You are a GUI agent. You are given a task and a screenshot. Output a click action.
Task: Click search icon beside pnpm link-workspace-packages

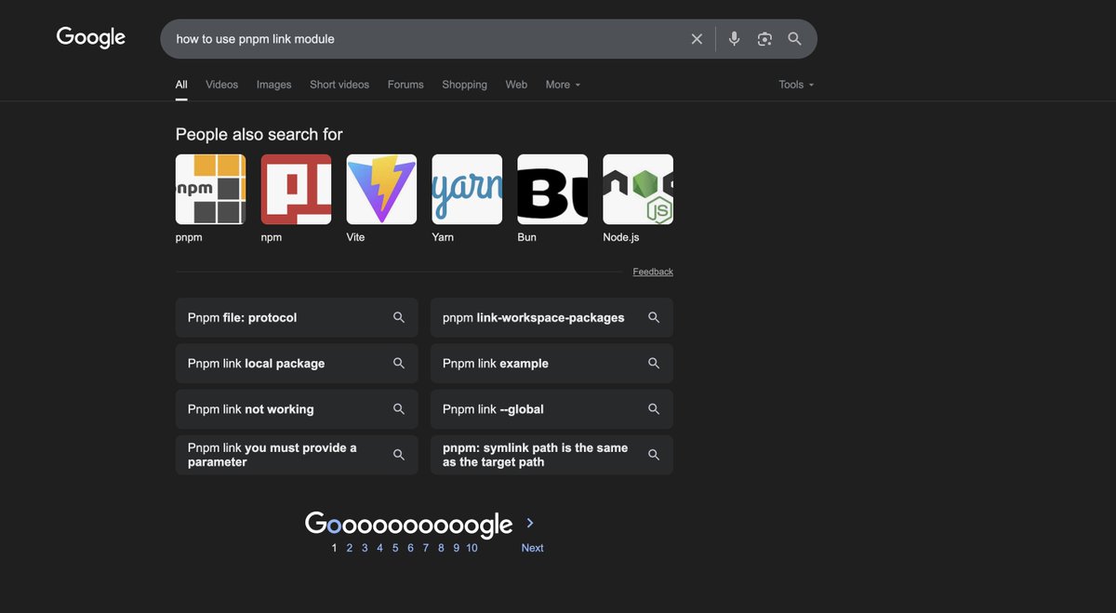click(654, 317)
